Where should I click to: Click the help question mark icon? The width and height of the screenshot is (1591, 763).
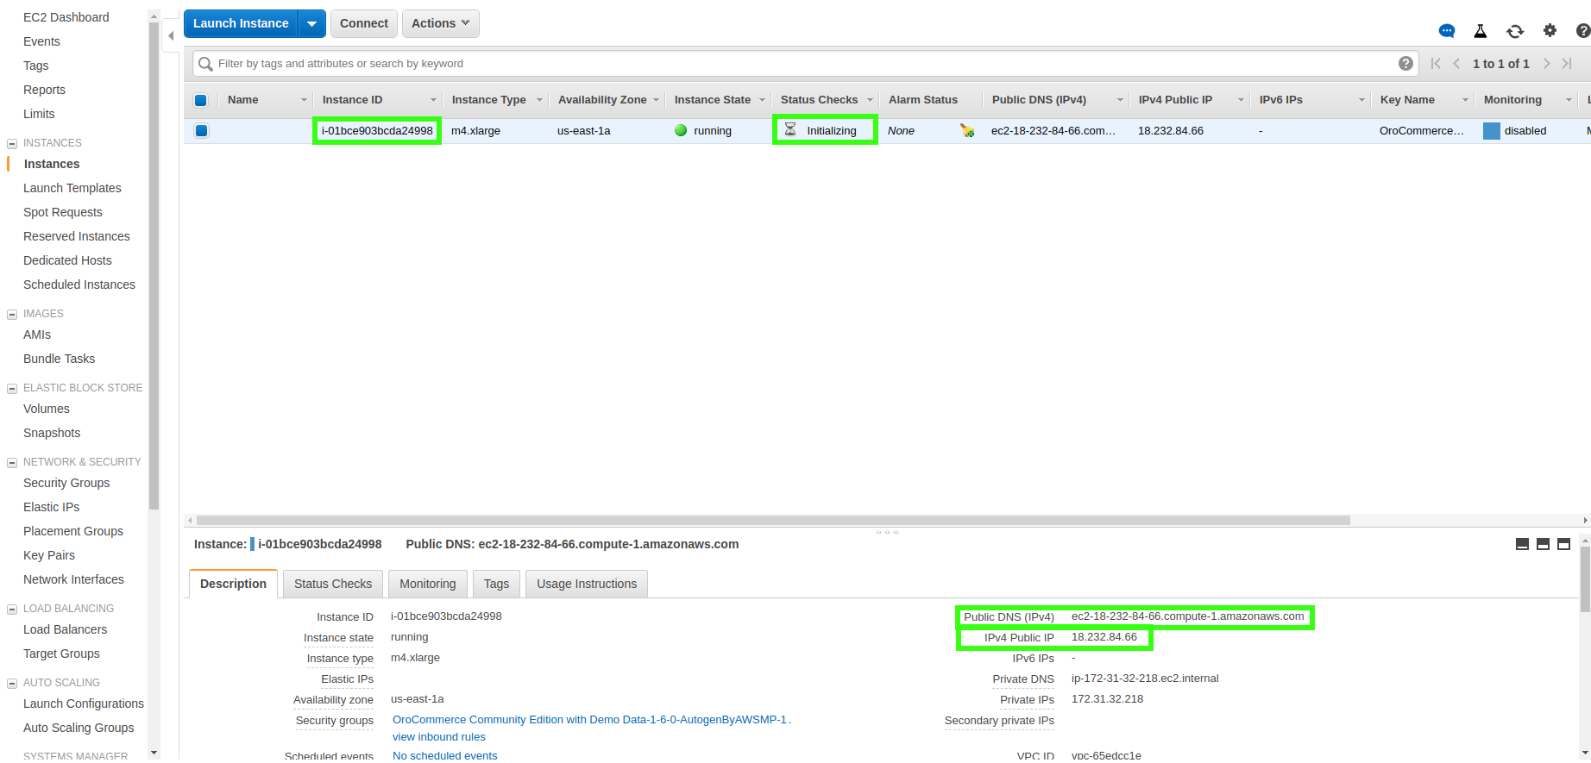point(1582,31)
